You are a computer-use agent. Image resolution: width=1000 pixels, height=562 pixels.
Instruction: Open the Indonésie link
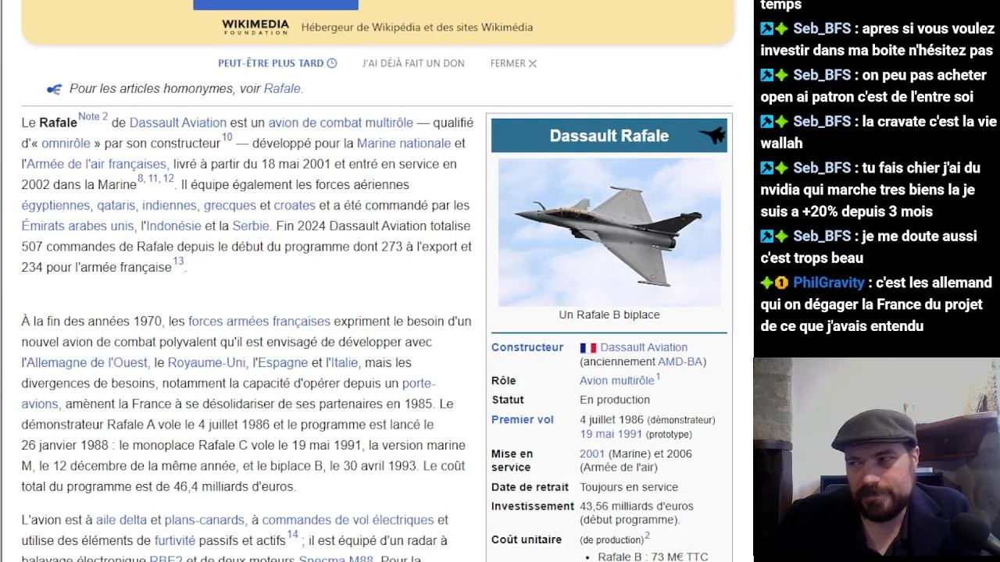173,226
